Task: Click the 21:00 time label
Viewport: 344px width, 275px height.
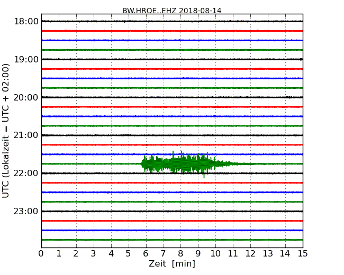Action: pyautogui.click(x=26, y=135)
